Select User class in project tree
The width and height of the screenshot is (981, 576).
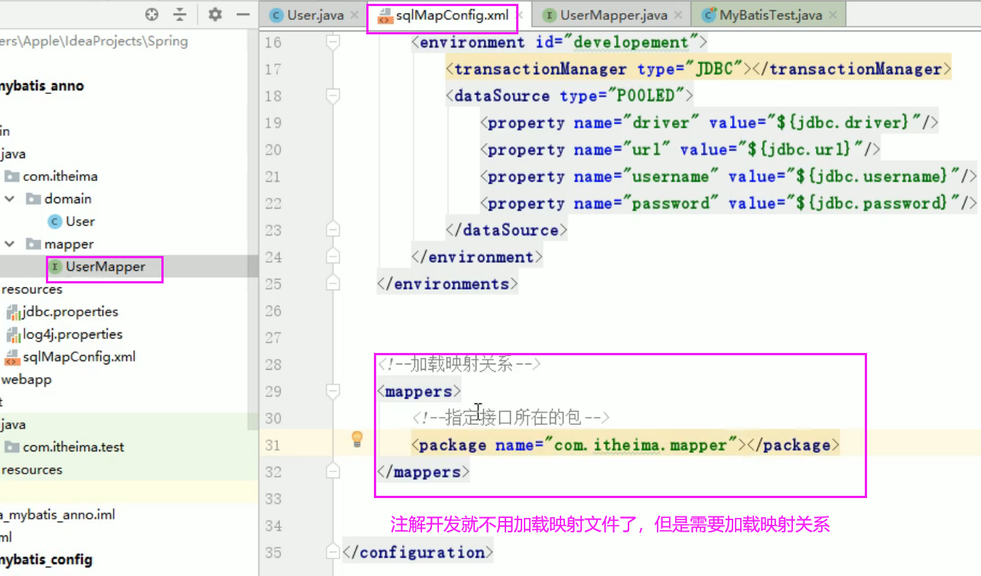(x=80, y=222)
